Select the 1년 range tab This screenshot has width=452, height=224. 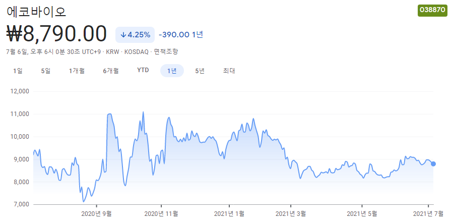pos(172,71)
